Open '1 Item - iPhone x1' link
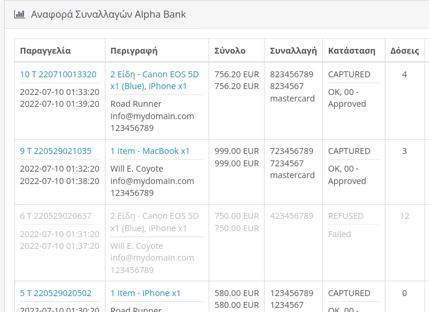The width and height of the screenshot is (429, 312). 146,293
